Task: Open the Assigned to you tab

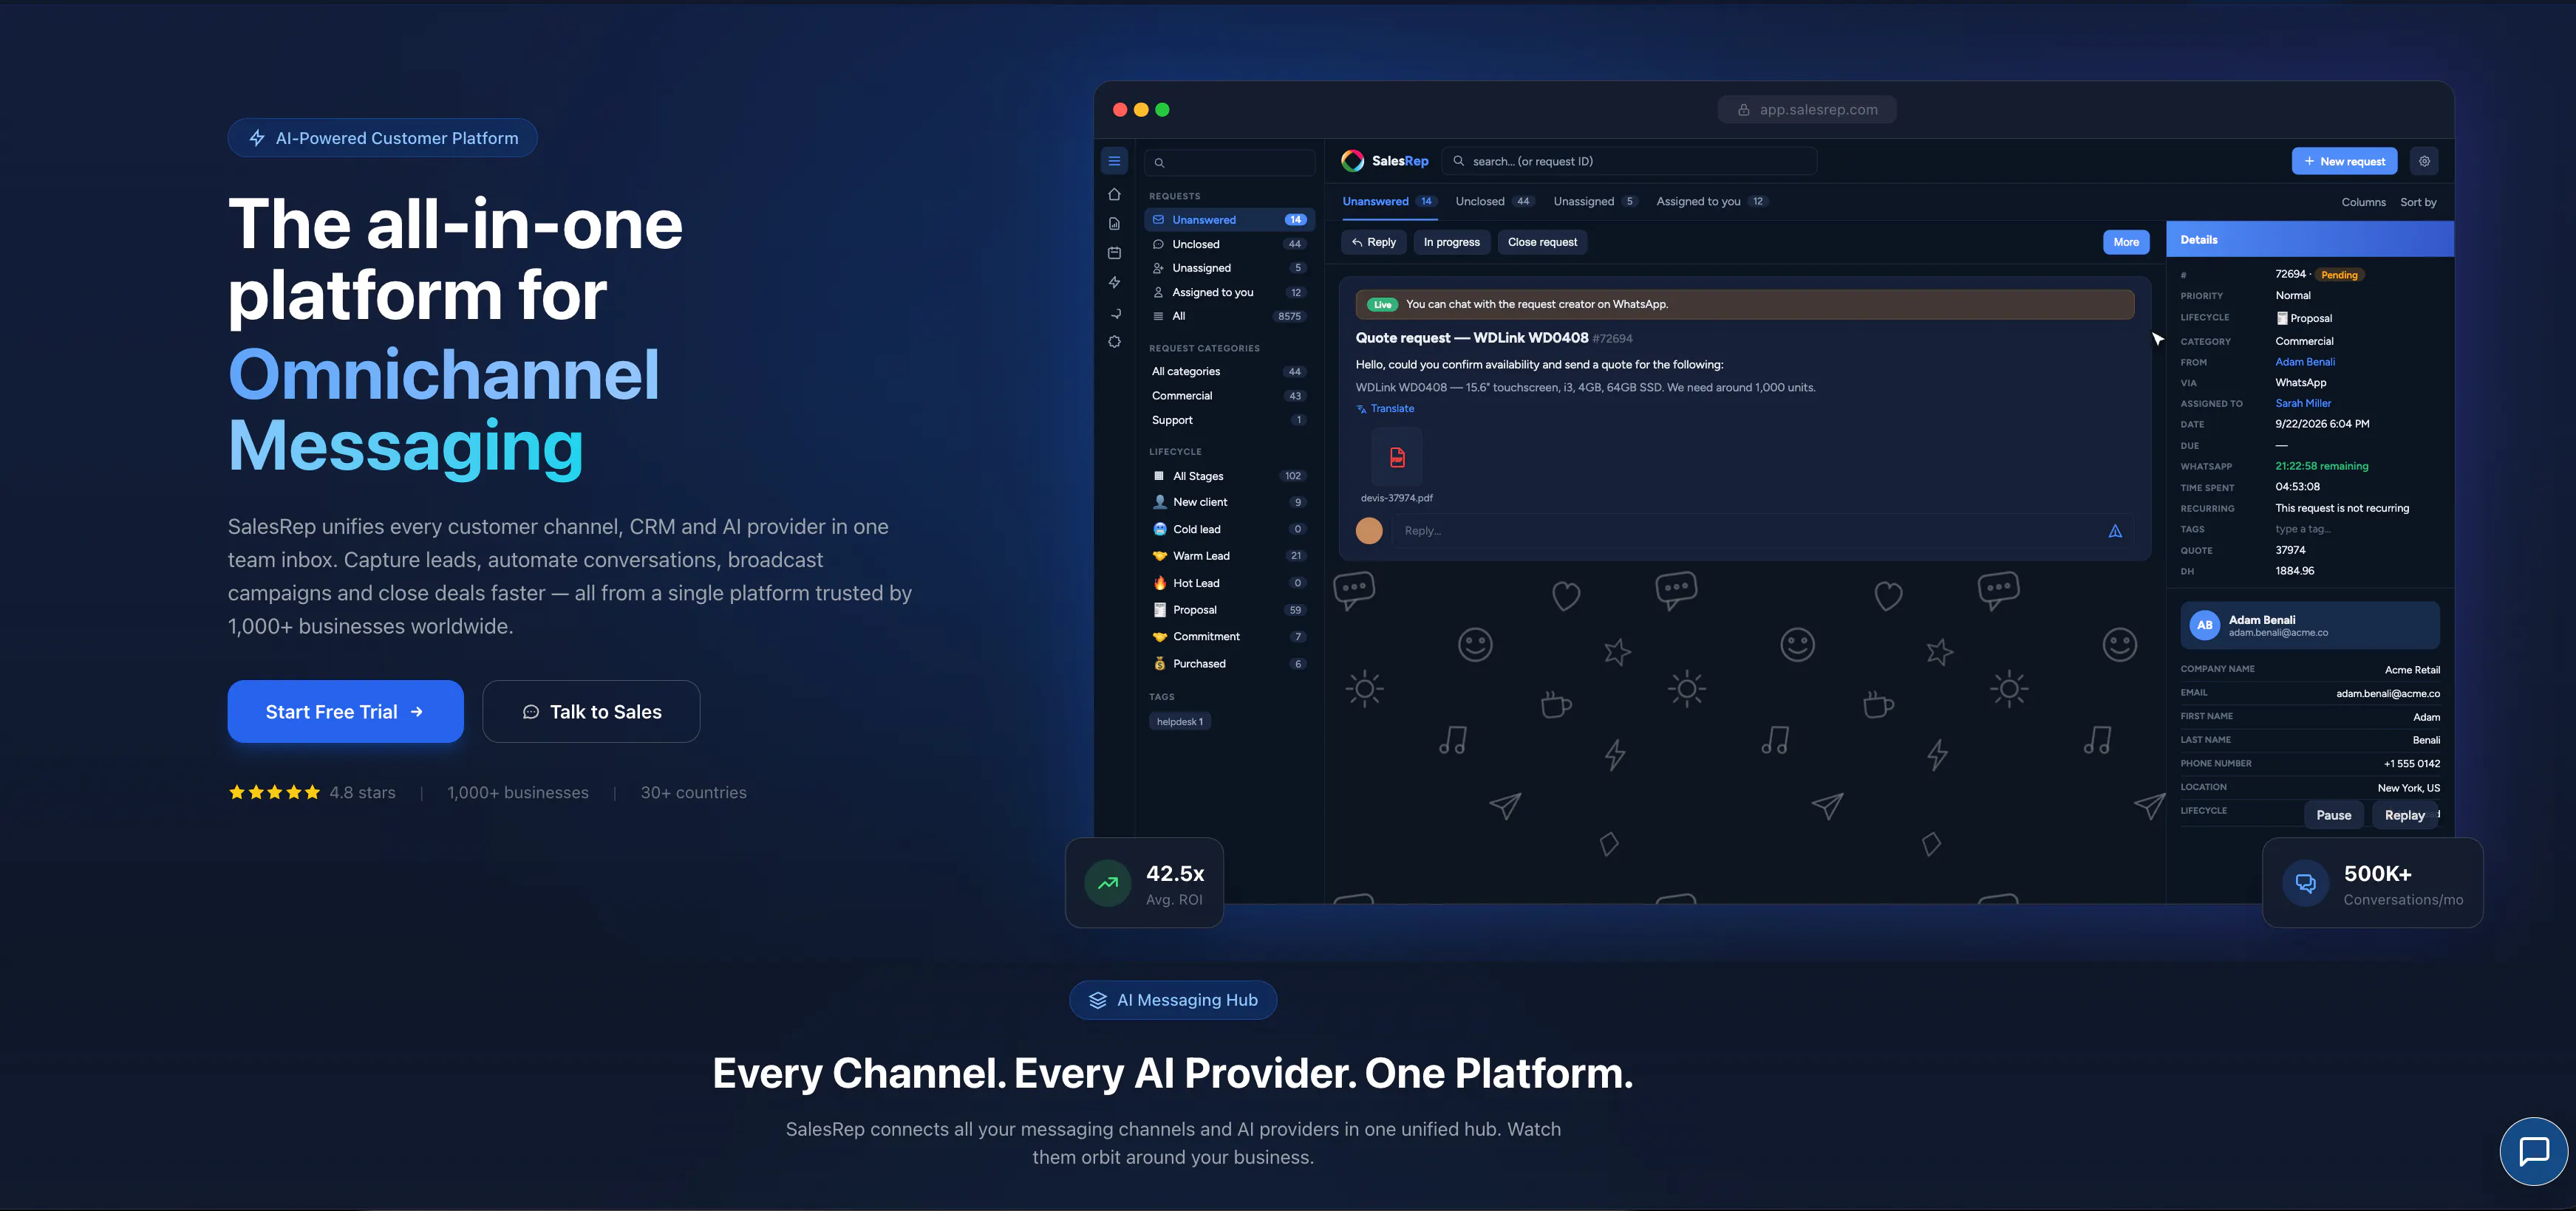Action: click(1712, 202)
